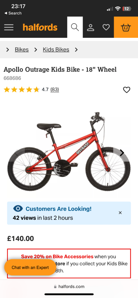Return to Search app link
138x298 pixels.
[x=13, y=13]
